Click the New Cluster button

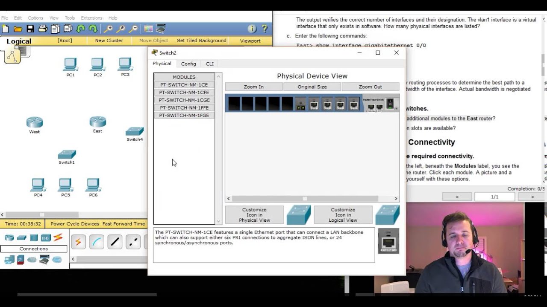click(x=109, y=41)
